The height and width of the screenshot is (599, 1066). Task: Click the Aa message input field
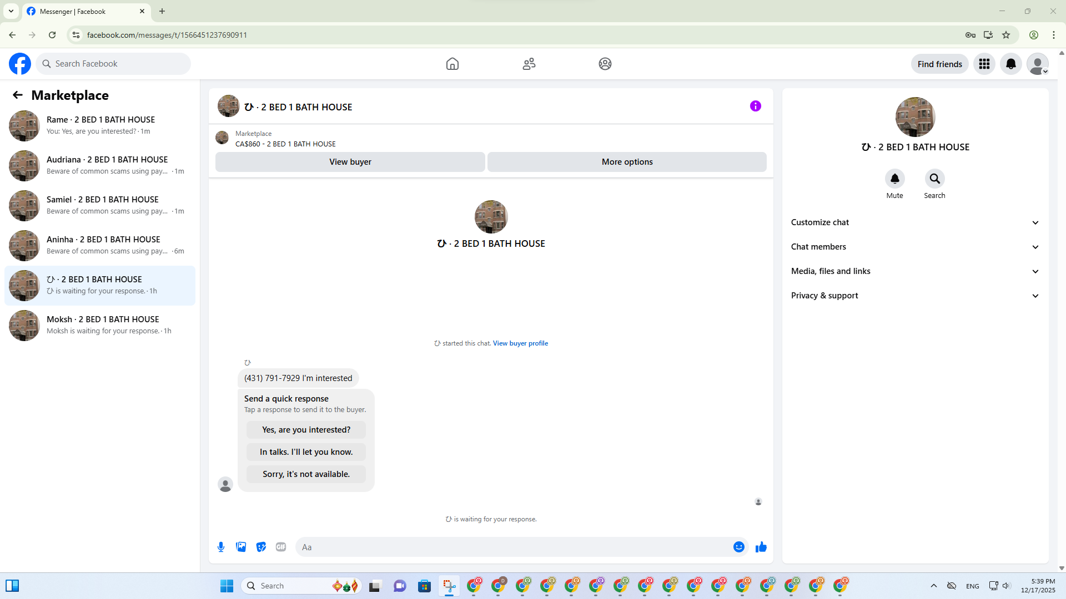point(511,547)
